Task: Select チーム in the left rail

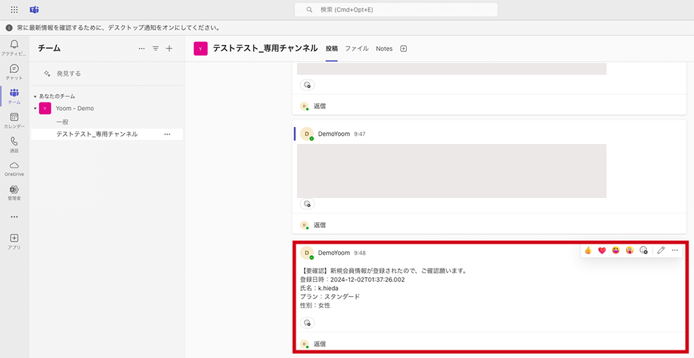Action: coord(14,96)
